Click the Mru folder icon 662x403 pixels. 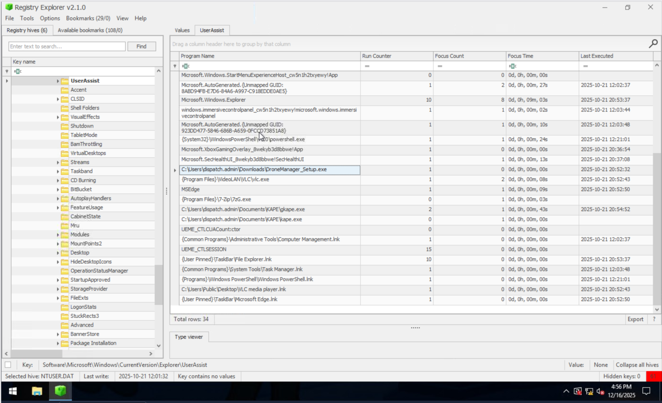65,226
